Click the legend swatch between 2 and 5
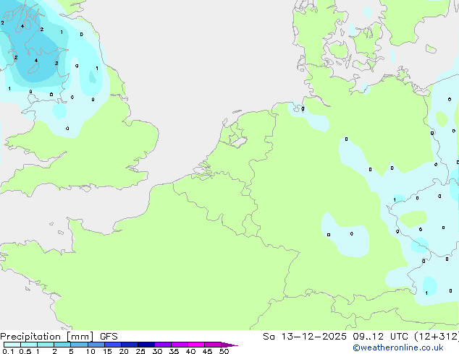The height and width of the screenshot is (354, 459). 62,345
